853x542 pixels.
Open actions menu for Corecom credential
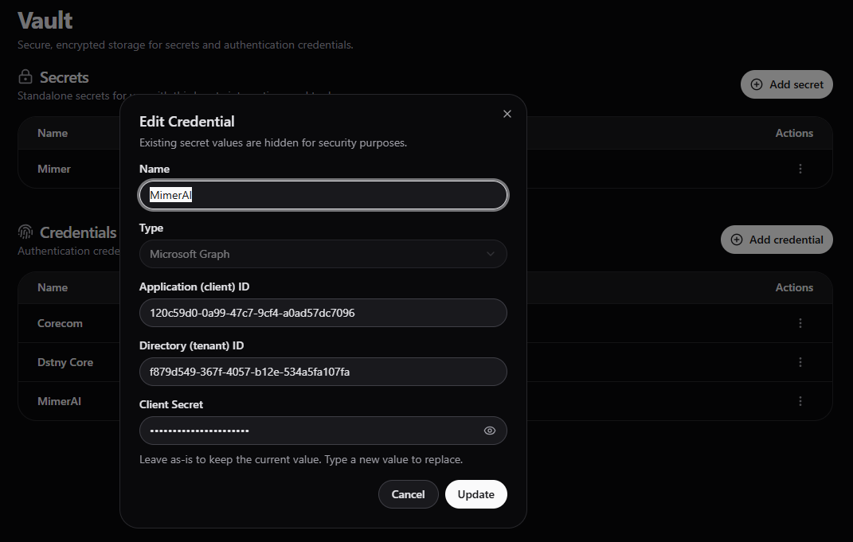point(800,323)
